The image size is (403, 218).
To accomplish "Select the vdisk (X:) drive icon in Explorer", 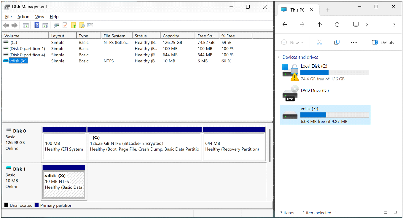I will (x=290, y=115).
